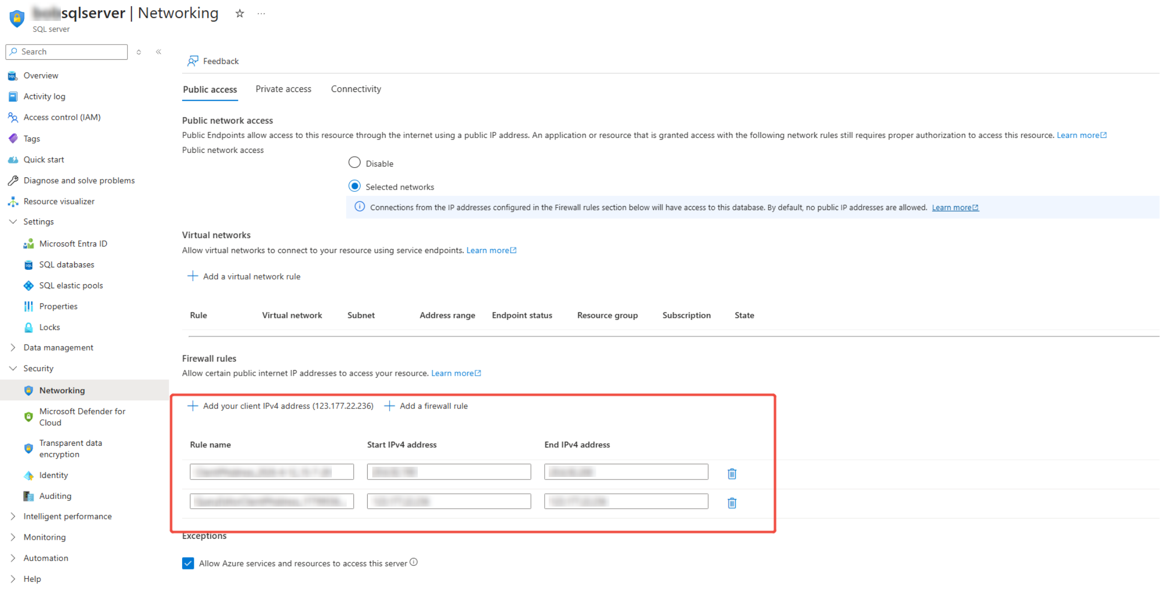Open Microsoft Entra ID settings

(x=73, y=244)
